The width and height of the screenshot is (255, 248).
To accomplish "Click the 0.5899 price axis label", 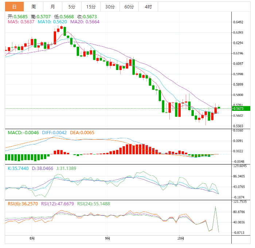I will (x=238, y=85).
